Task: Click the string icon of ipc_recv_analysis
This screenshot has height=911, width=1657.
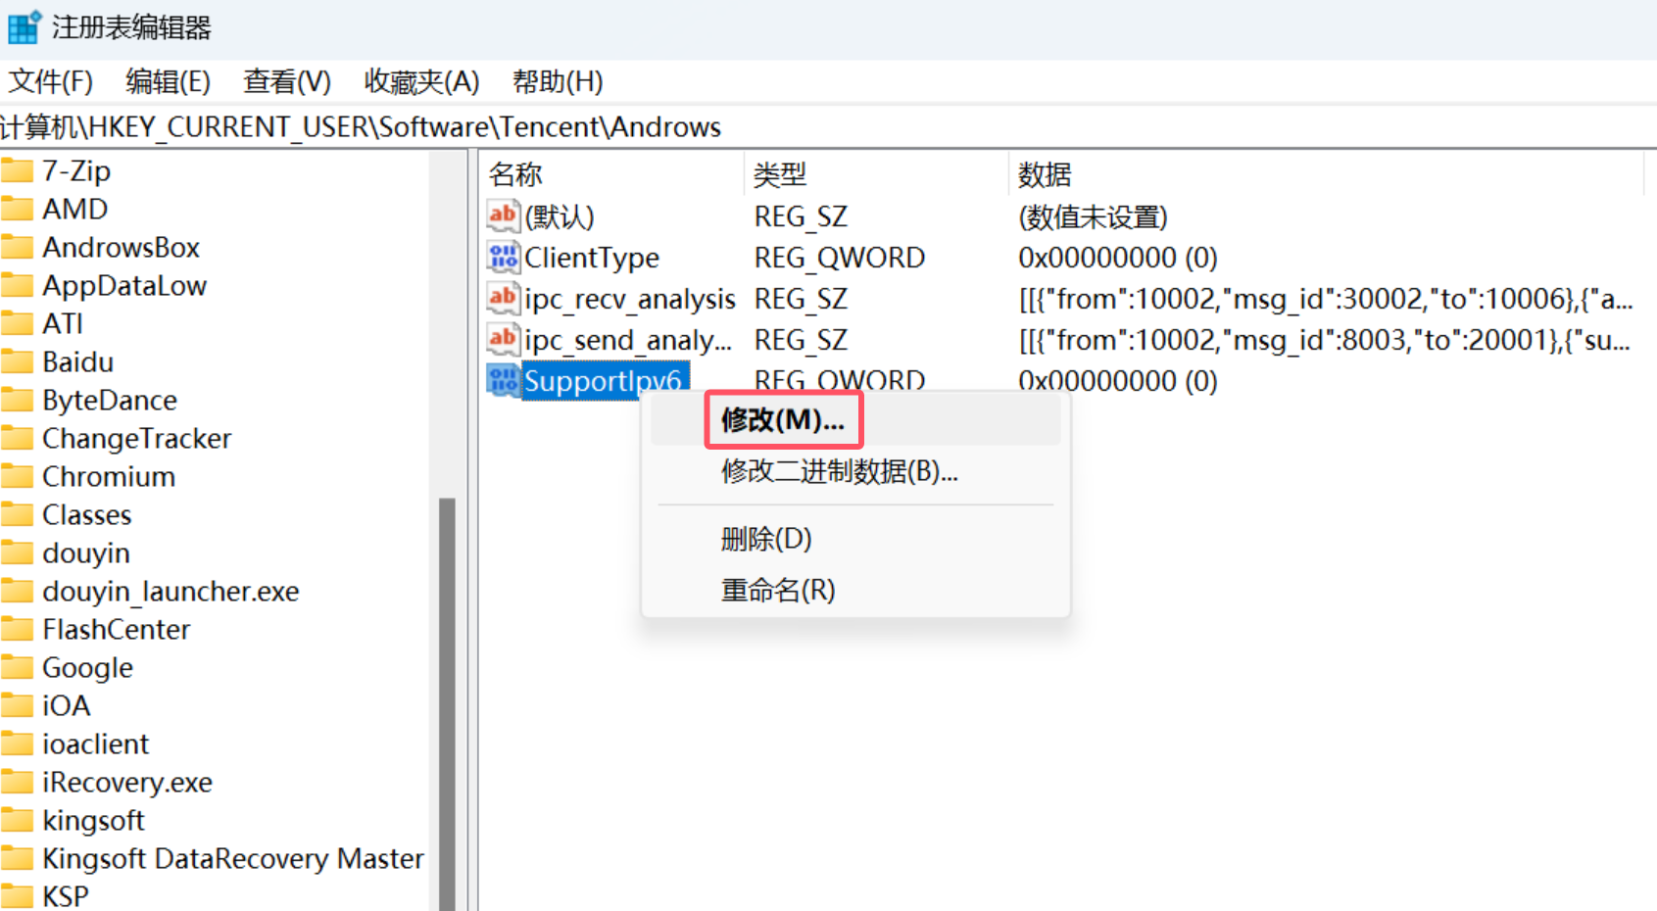Action: coord(503,298)
